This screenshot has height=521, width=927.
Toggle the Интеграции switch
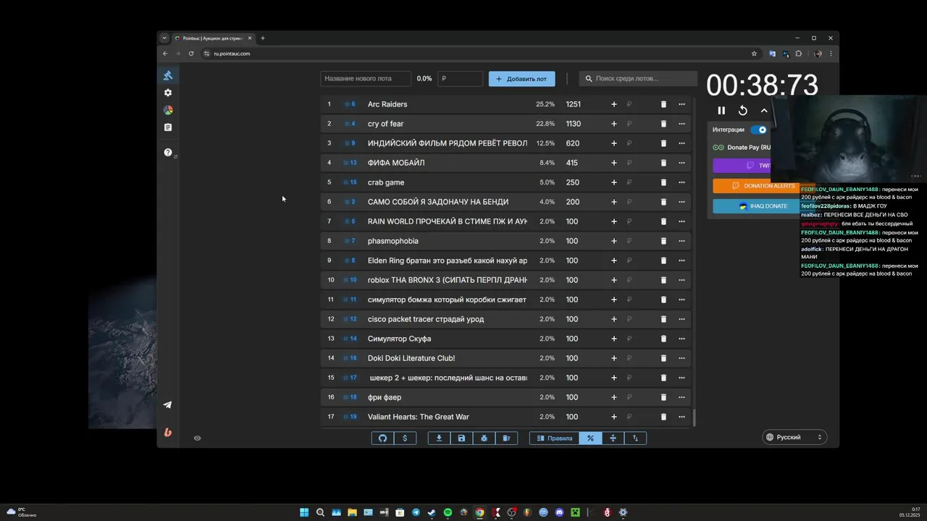pyautogui.click(x=758, y=130)
